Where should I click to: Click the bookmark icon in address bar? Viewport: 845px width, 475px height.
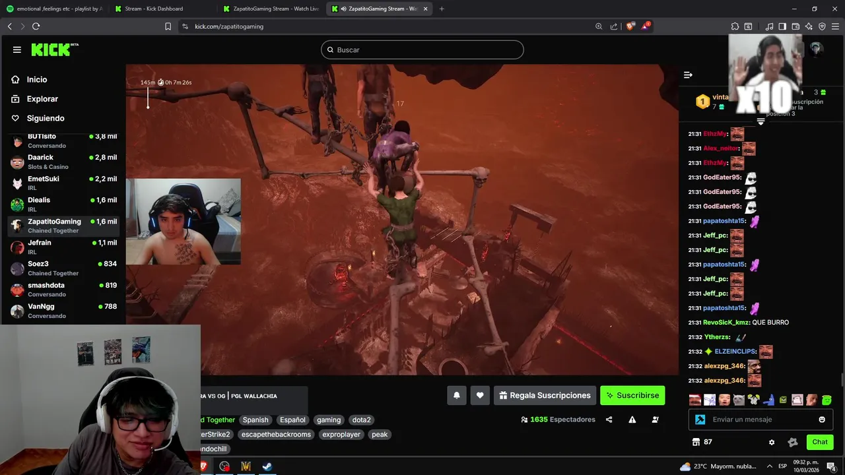(168, 26)
